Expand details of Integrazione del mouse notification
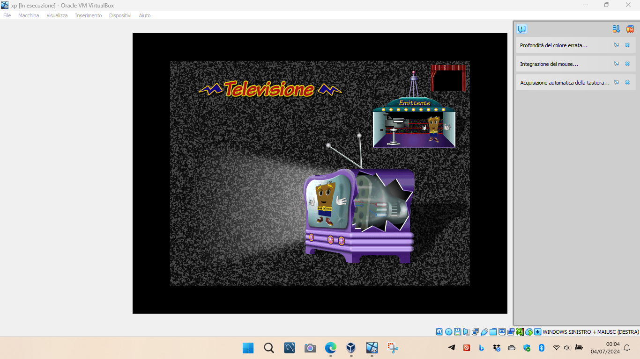This screenshot has width=640, height=359. (617, 64)
